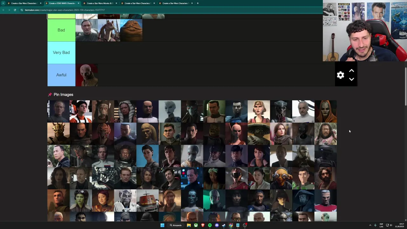Switch to Chrome in taskbar

[231, 225]
